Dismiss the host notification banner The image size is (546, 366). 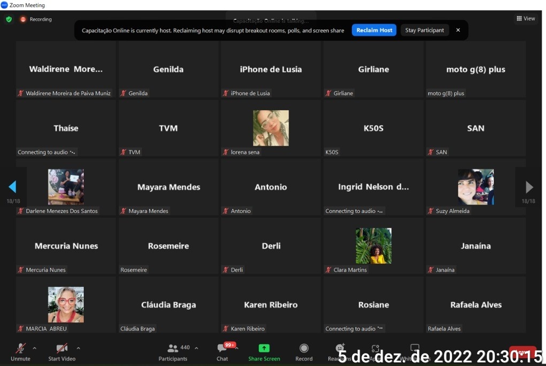click(x=458, y=30)
